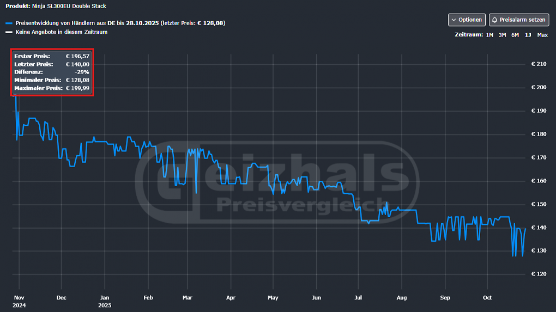Toggle the blue Preisentwicklung legend marker

(9, 23)
